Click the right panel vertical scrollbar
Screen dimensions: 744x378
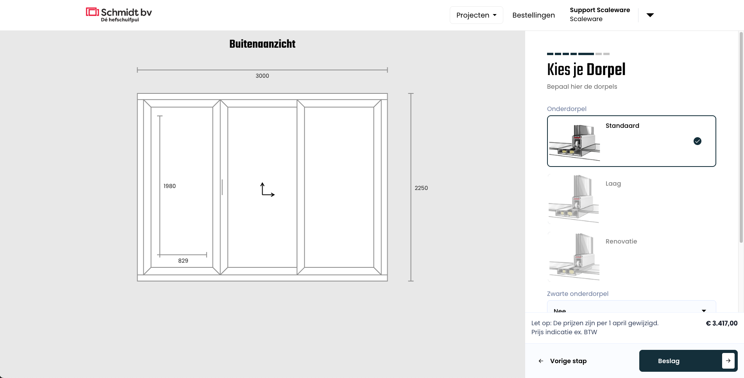[x=740, y=137]
